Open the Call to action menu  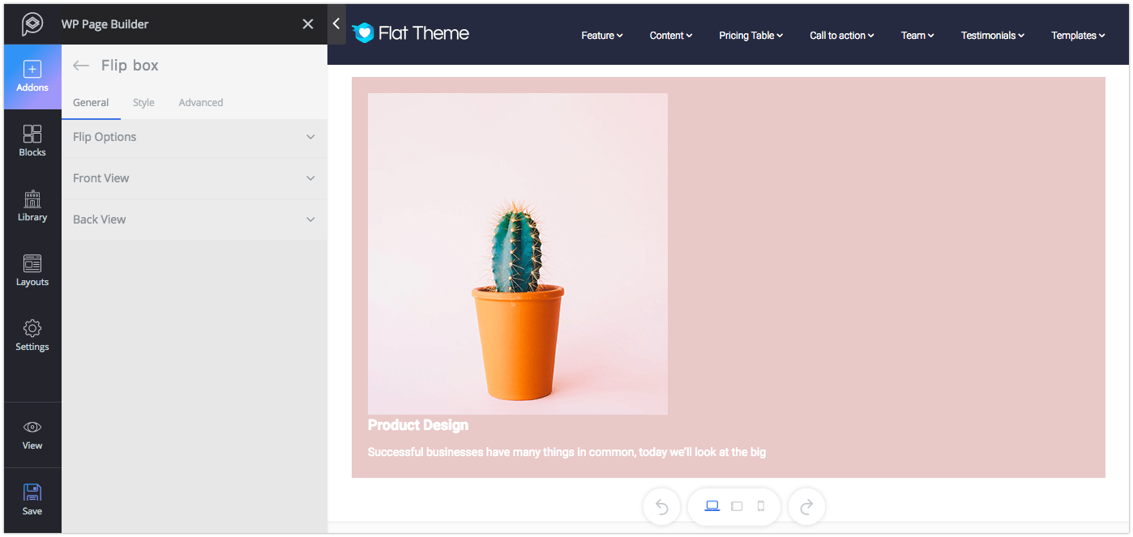(x=842, y=36)
